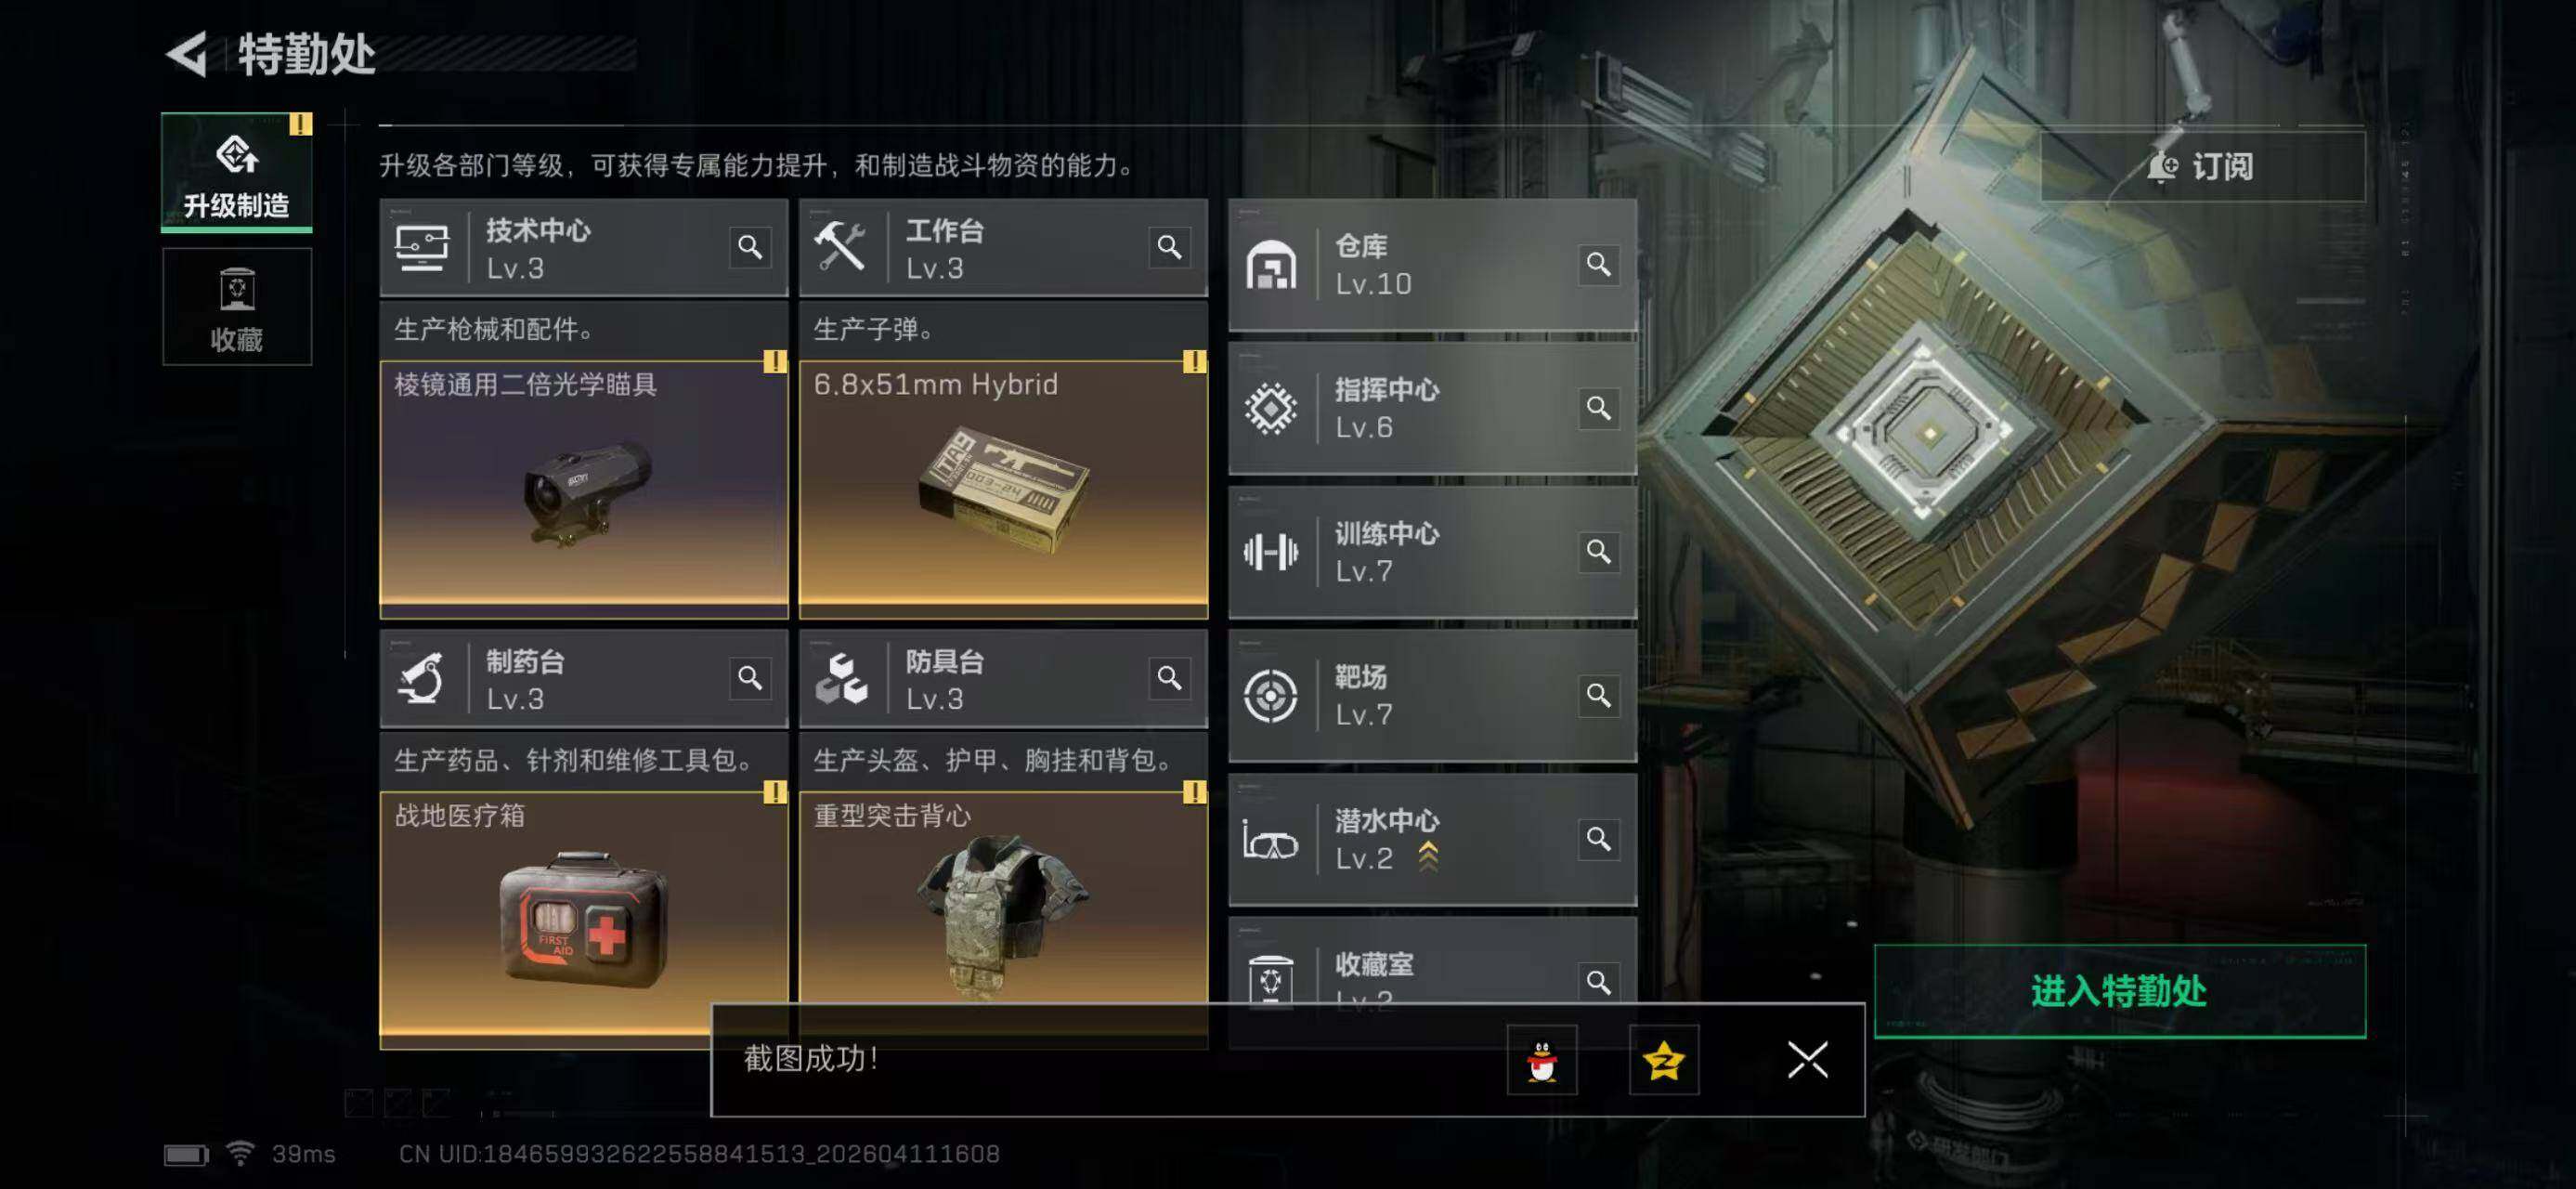Dismiss the 截图成功 notification with X
The image size is (2576, 1189).
click(x=1807, y=1060)
